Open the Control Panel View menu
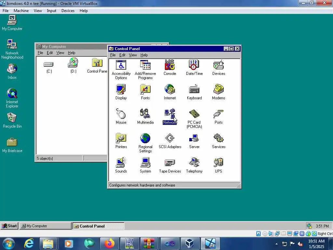This screenshot has width=333, height=250. [133, 55]
